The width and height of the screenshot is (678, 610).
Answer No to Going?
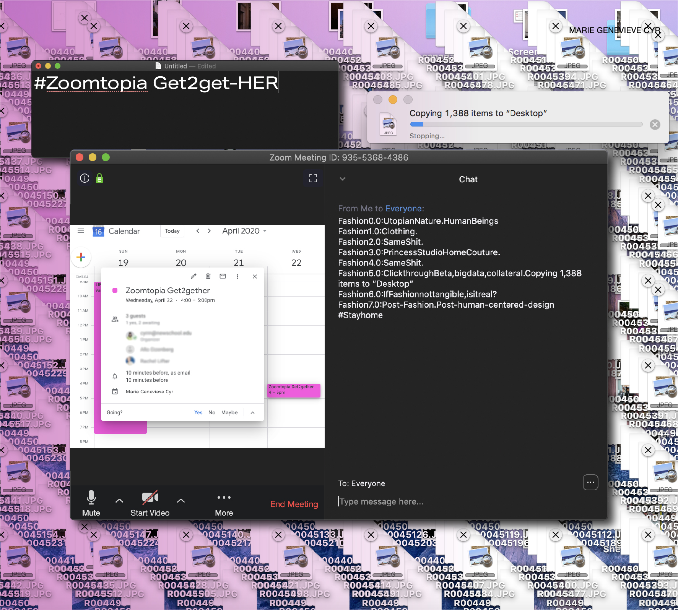coord(212,412)
